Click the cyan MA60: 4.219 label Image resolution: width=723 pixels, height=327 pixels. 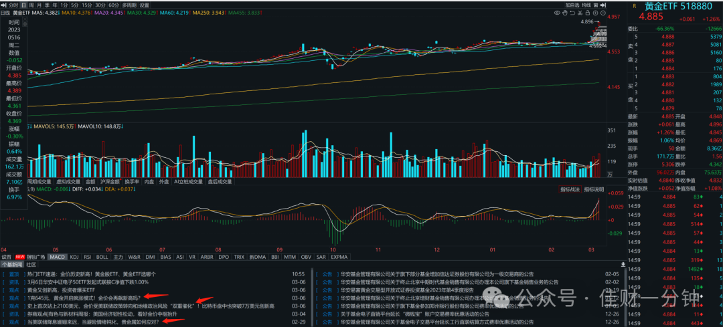(x=174, y=13)
